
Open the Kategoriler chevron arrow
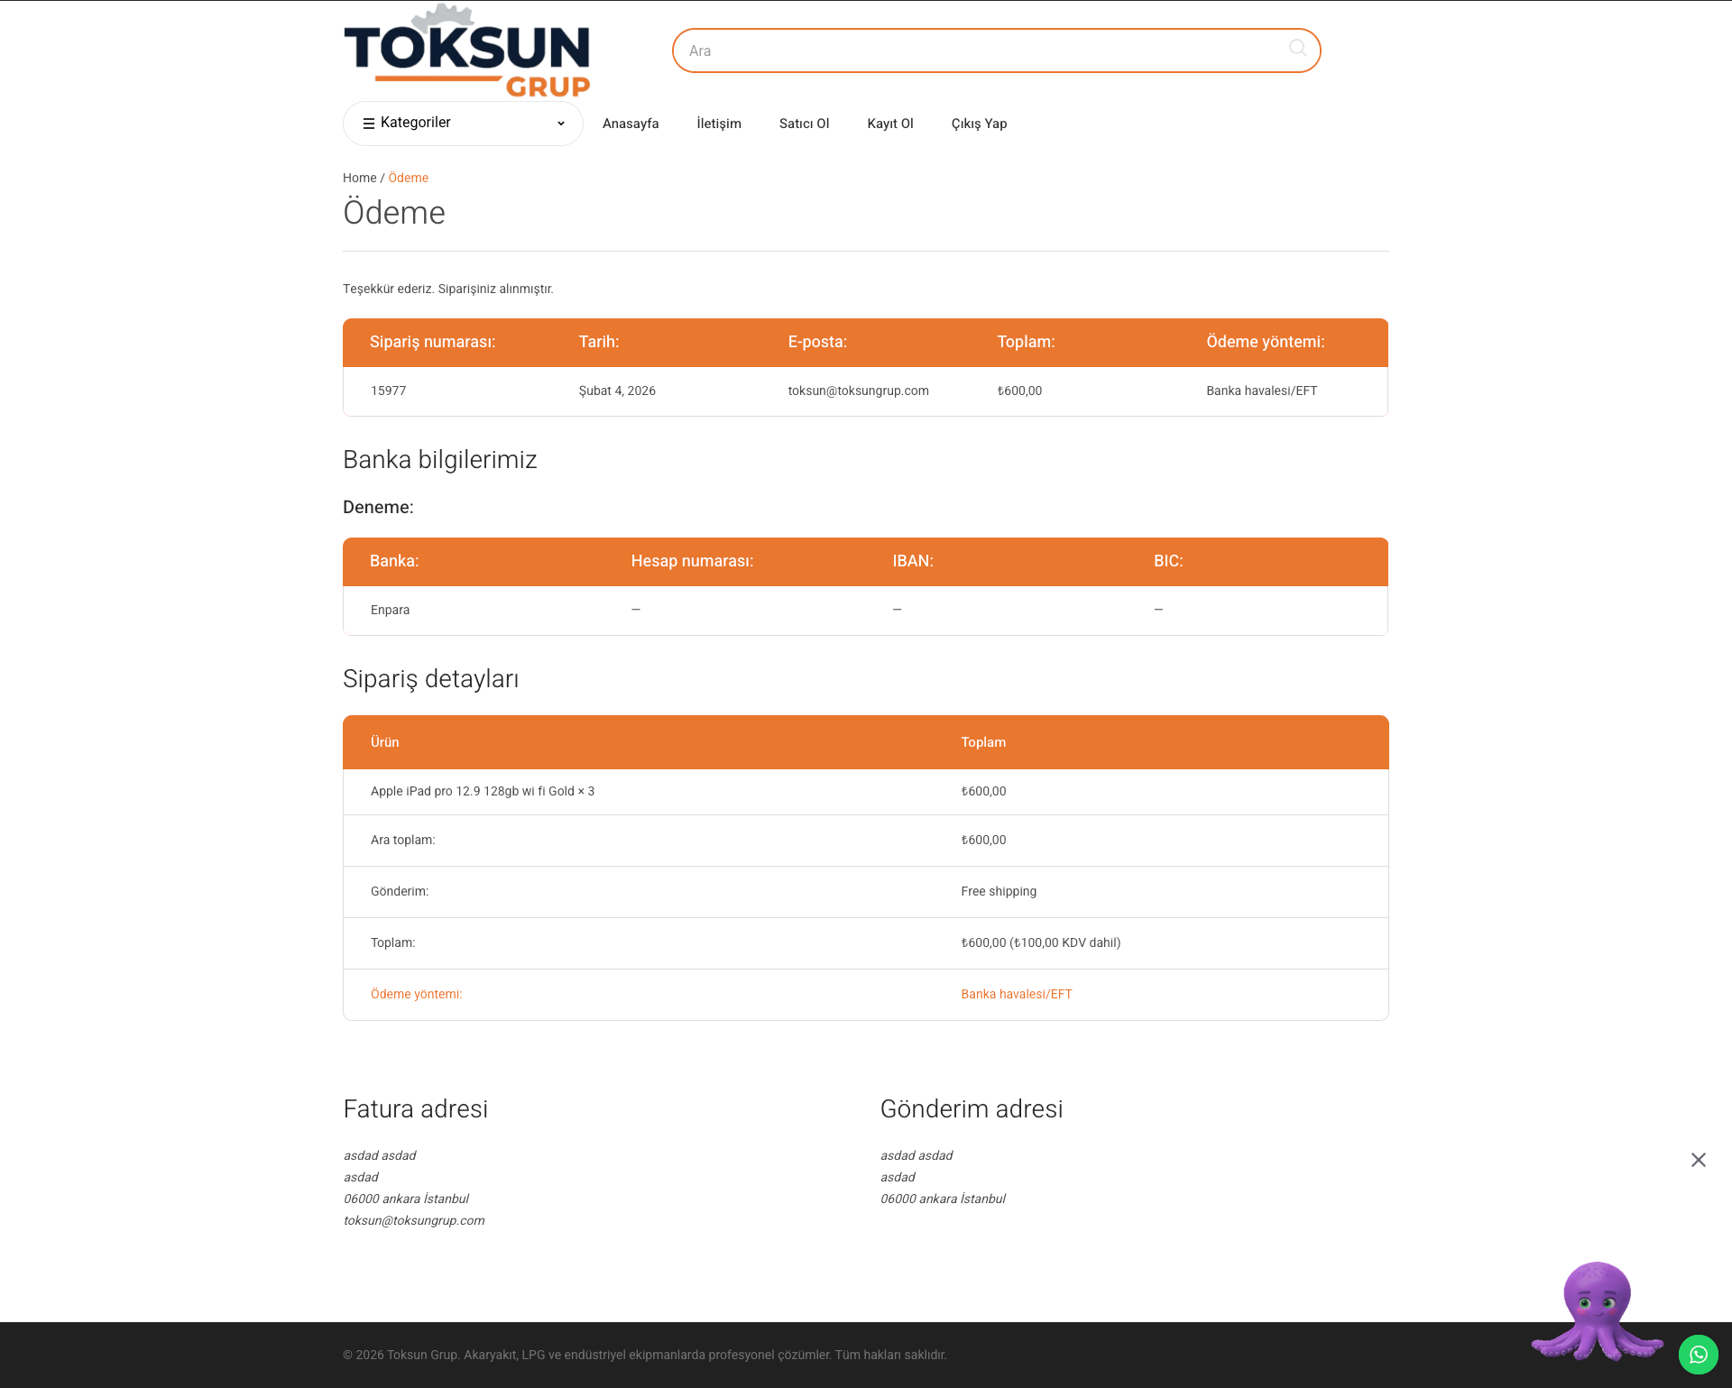559,123
